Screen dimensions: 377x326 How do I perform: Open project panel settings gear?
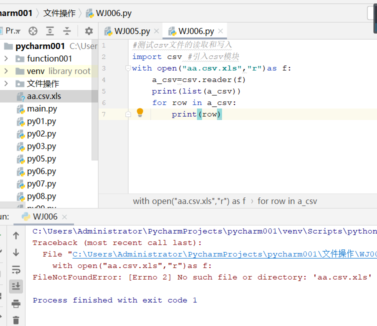[x=88, y=31]
